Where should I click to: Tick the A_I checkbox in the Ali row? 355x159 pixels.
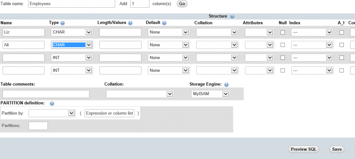pyautogui.click(x=341, y=45)
